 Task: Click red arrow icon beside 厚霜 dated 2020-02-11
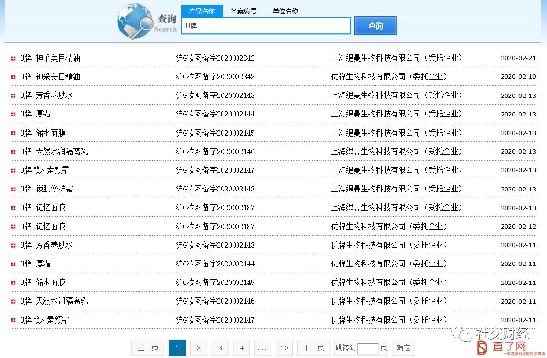click(x=13, y=264)
